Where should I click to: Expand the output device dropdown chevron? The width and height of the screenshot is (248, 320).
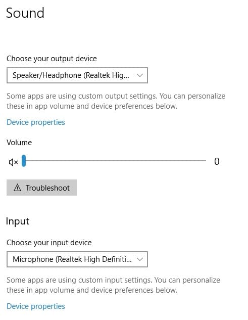pyautogui.click(x=140, y=75)
